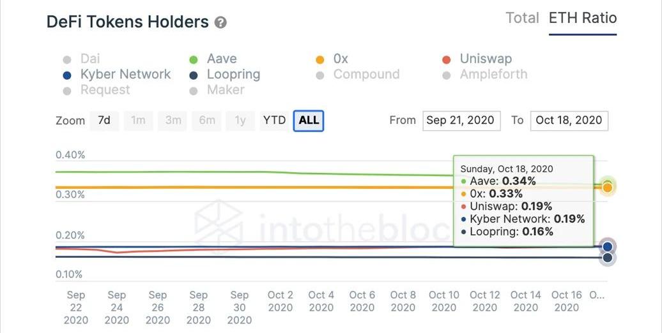The width and height of the screenshot is (662, 333).
Task: Hide the Uniswap legend series
Action: pyautogui.click(x=485, y=59)
